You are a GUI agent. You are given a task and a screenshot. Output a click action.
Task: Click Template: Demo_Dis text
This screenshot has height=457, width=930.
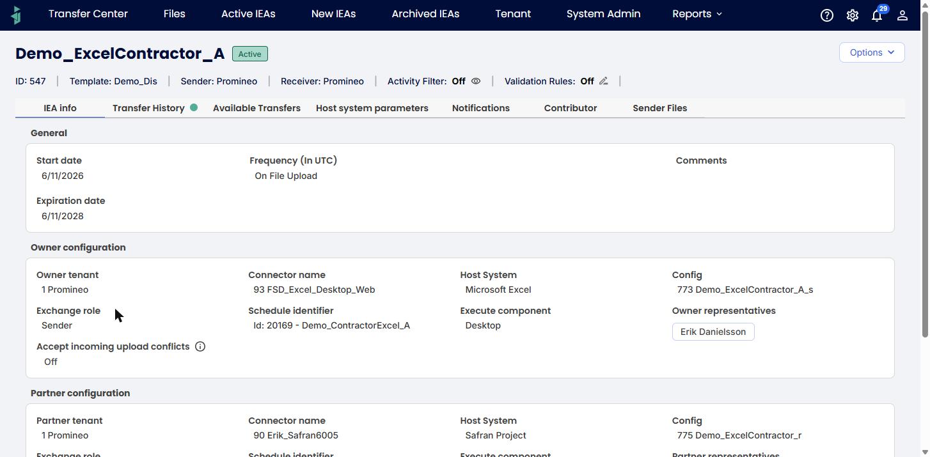(x=113, y=81)
